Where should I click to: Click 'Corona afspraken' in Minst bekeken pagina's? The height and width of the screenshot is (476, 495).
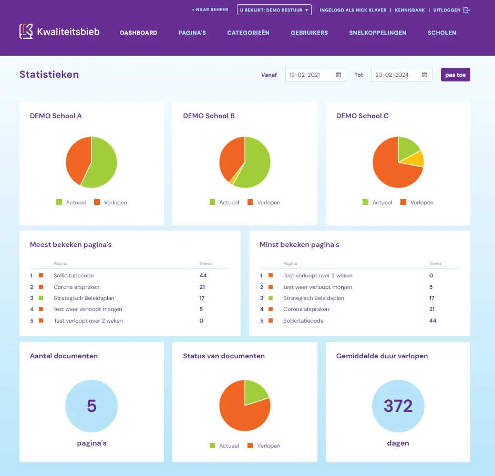tap(306, 309)
